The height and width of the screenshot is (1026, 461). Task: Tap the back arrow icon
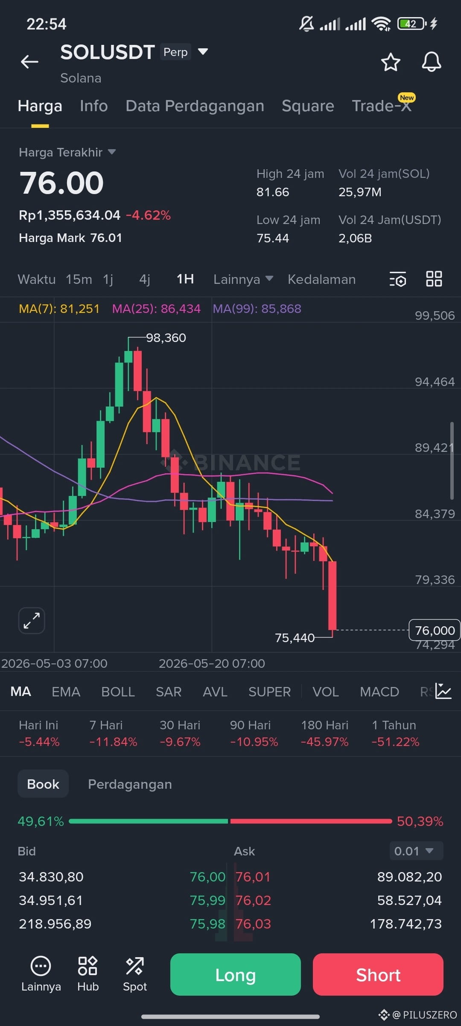pyautogui.click(x=29, y=62)
